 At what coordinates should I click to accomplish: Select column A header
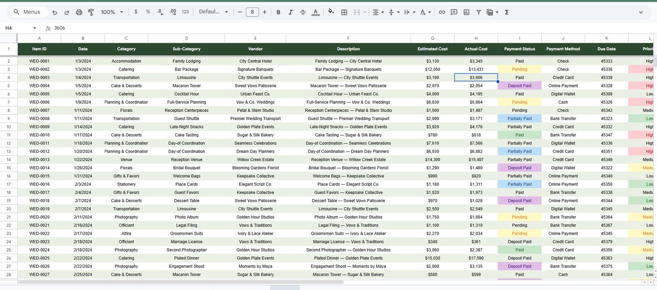click(39, 38)
